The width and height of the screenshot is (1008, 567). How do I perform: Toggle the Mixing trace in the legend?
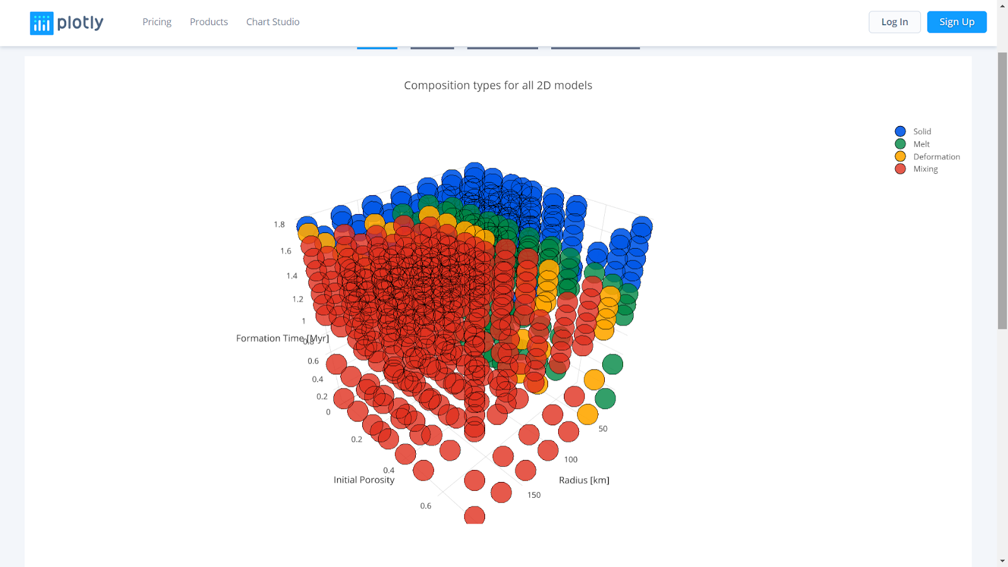coord(925,168)
